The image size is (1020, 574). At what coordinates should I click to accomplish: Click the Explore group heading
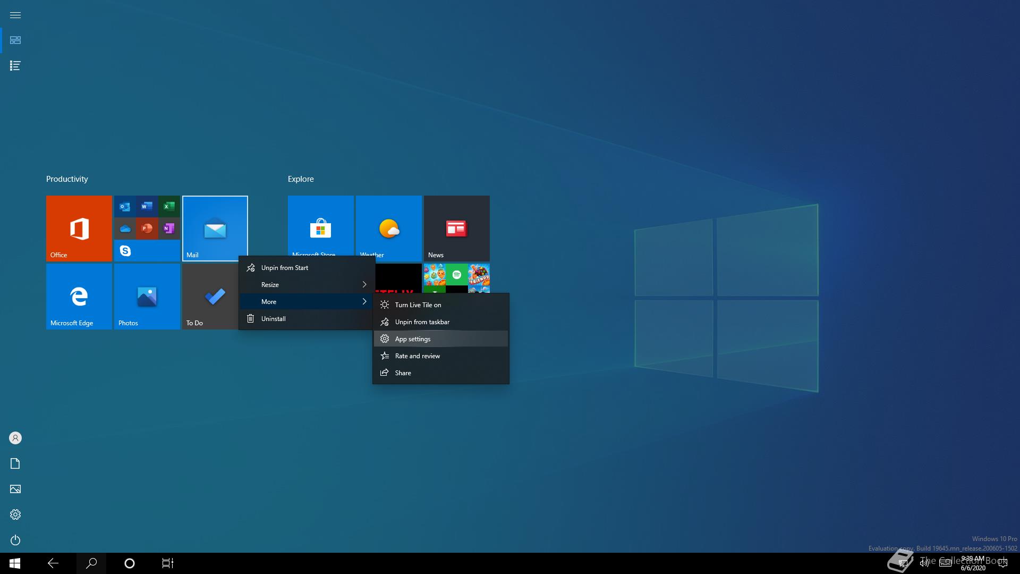click(x=301, y=179)
